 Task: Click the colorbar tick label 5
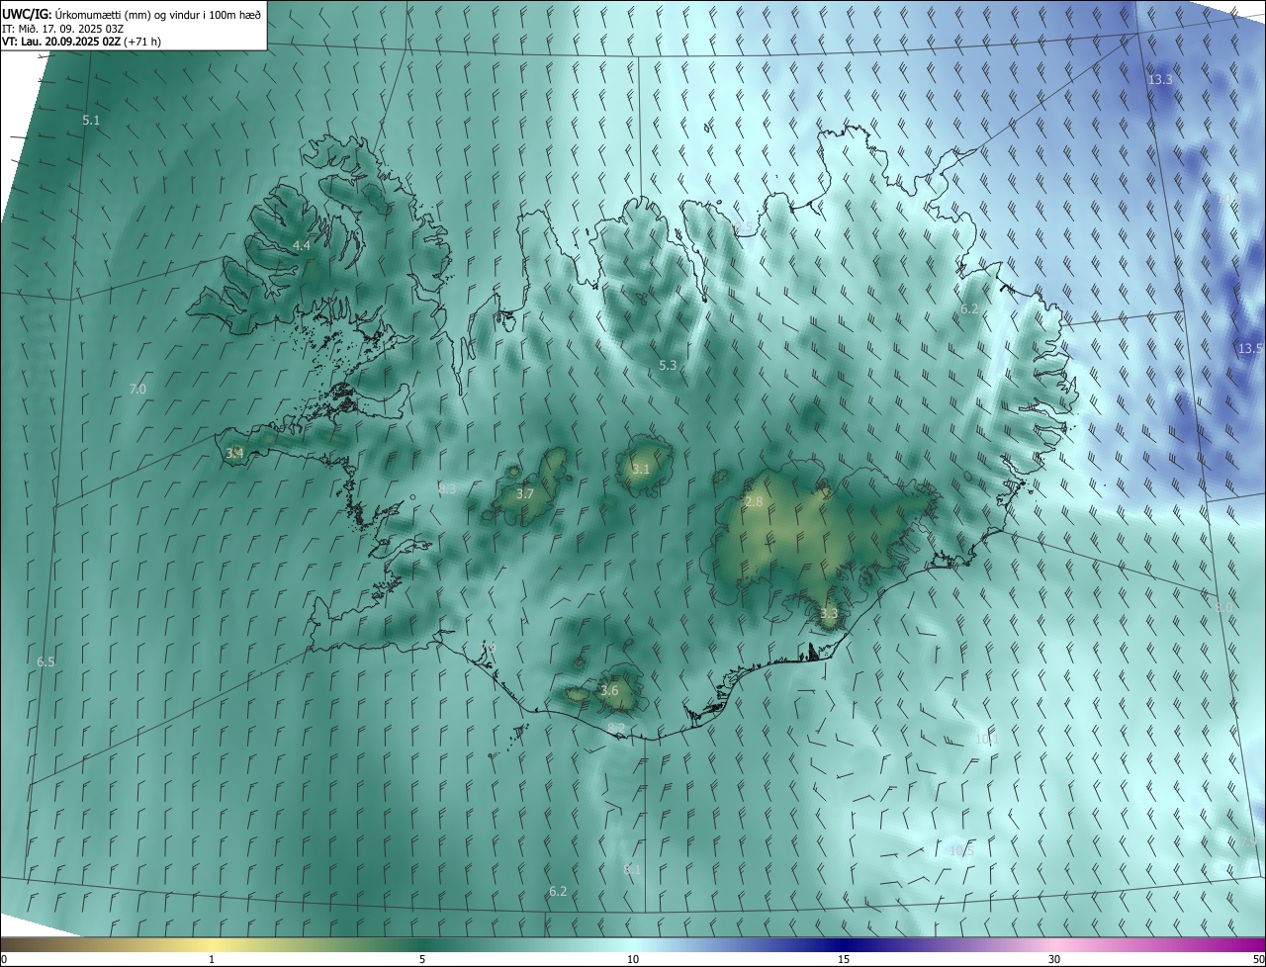[422, 960]
